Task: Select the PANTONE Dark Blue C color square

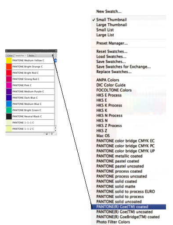Action: (x=9, y=98)
